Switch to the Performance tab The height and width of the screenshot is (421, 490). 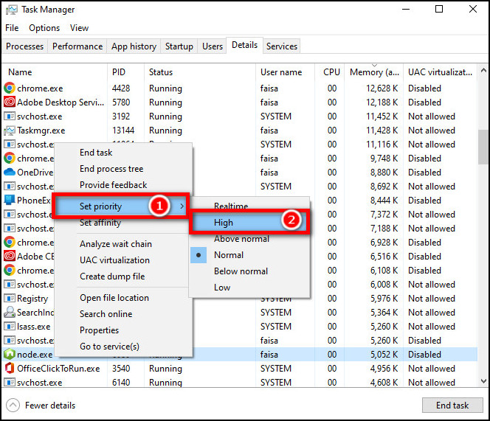(x=77, y=46)
